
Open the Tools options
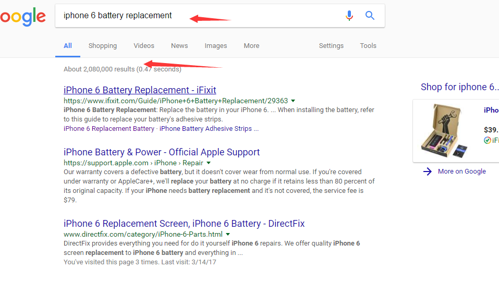368,46
